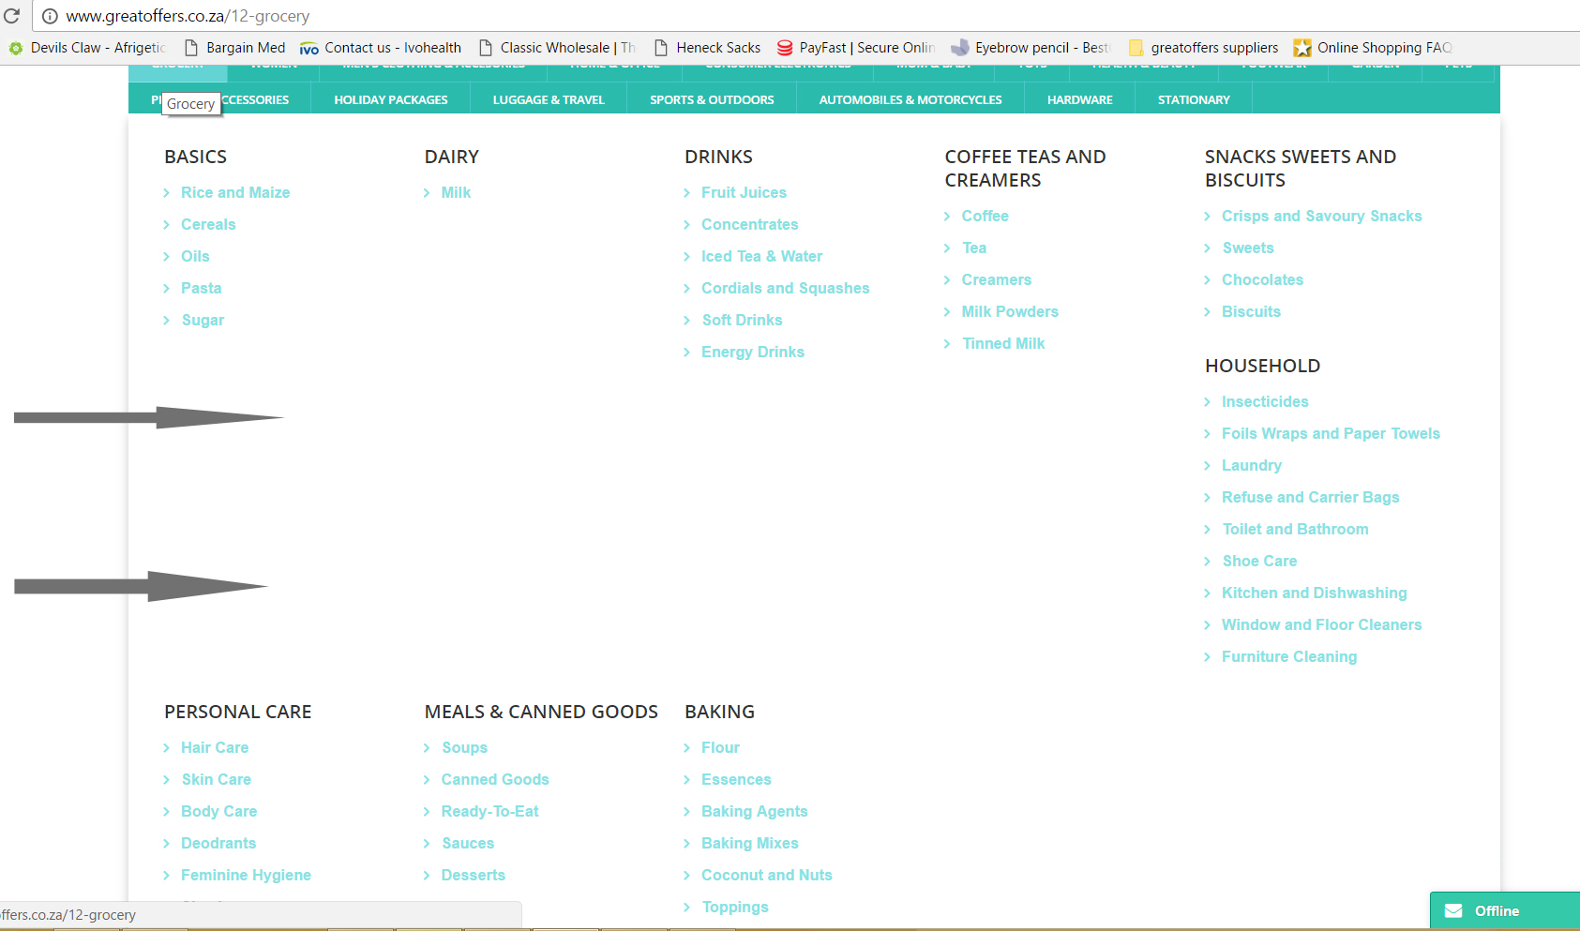
Task: Open the Sports & Outdoors menu
Action: pos(712,99)
